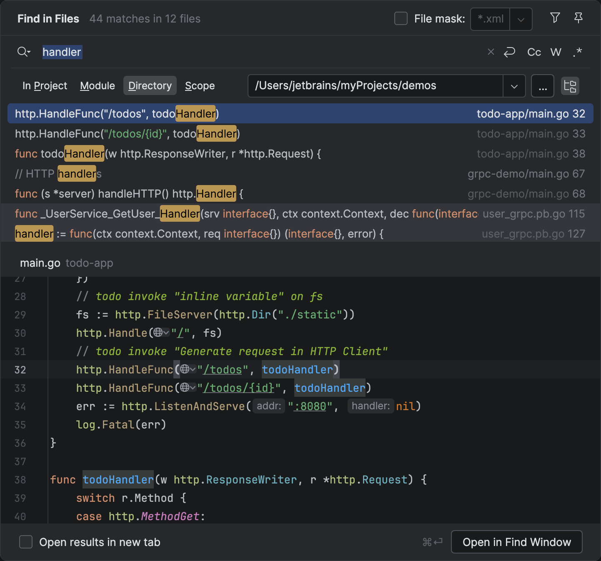Viewport: 601px width, 561px height.
Task: Check Open results in new tab
Action: pyautogui.click(x=25, y=542)
